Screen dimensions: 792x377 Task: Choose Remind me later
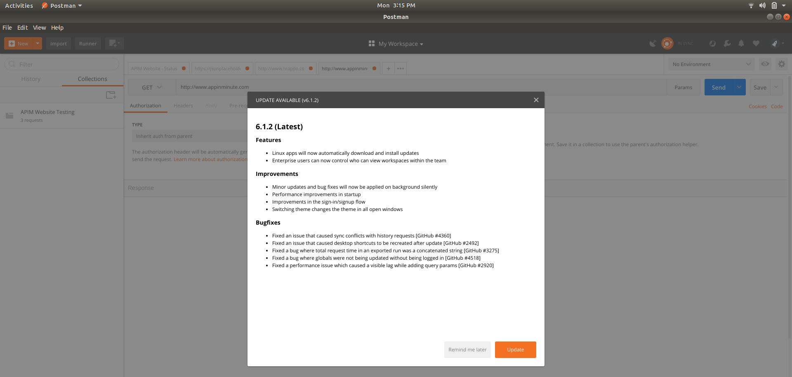click(x=467, y=350)
